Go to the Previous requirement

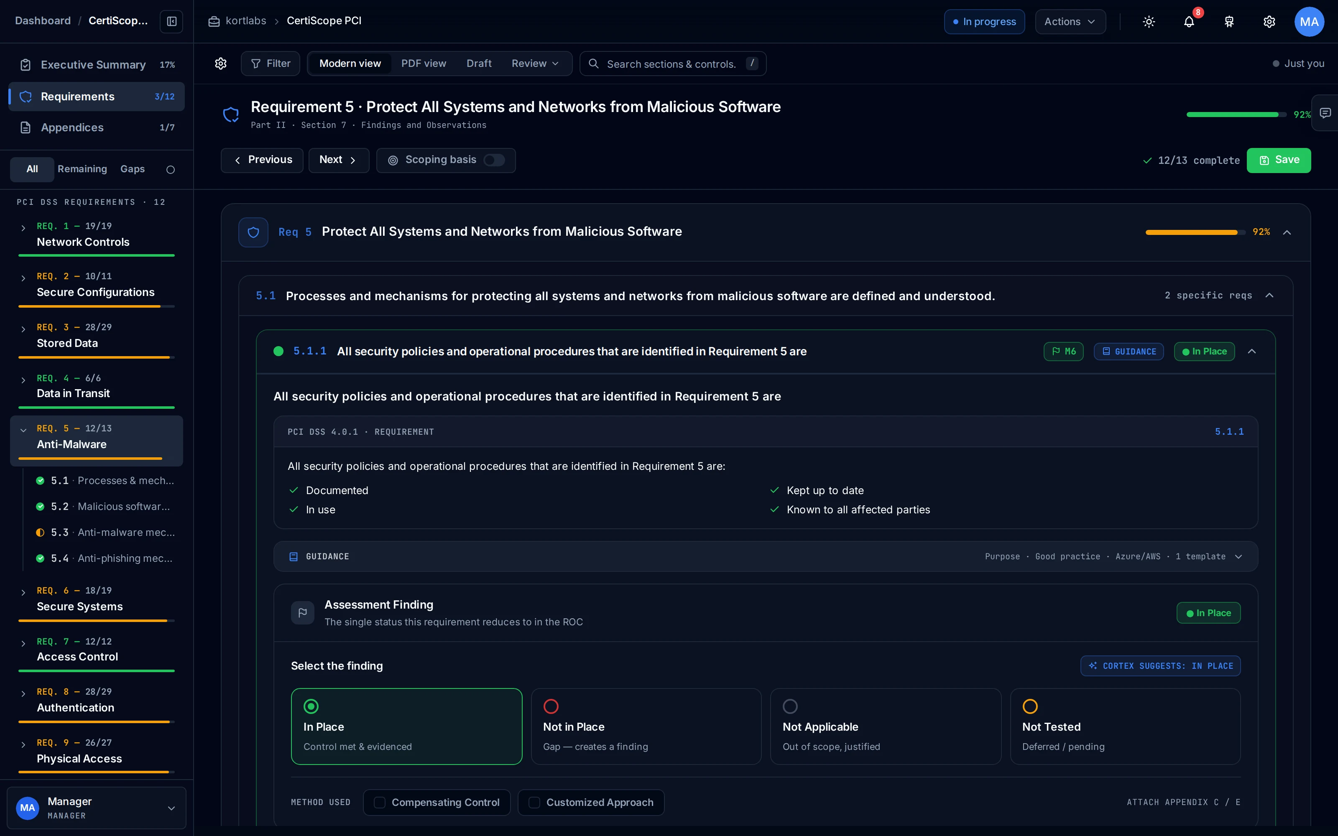pos(262,161)
